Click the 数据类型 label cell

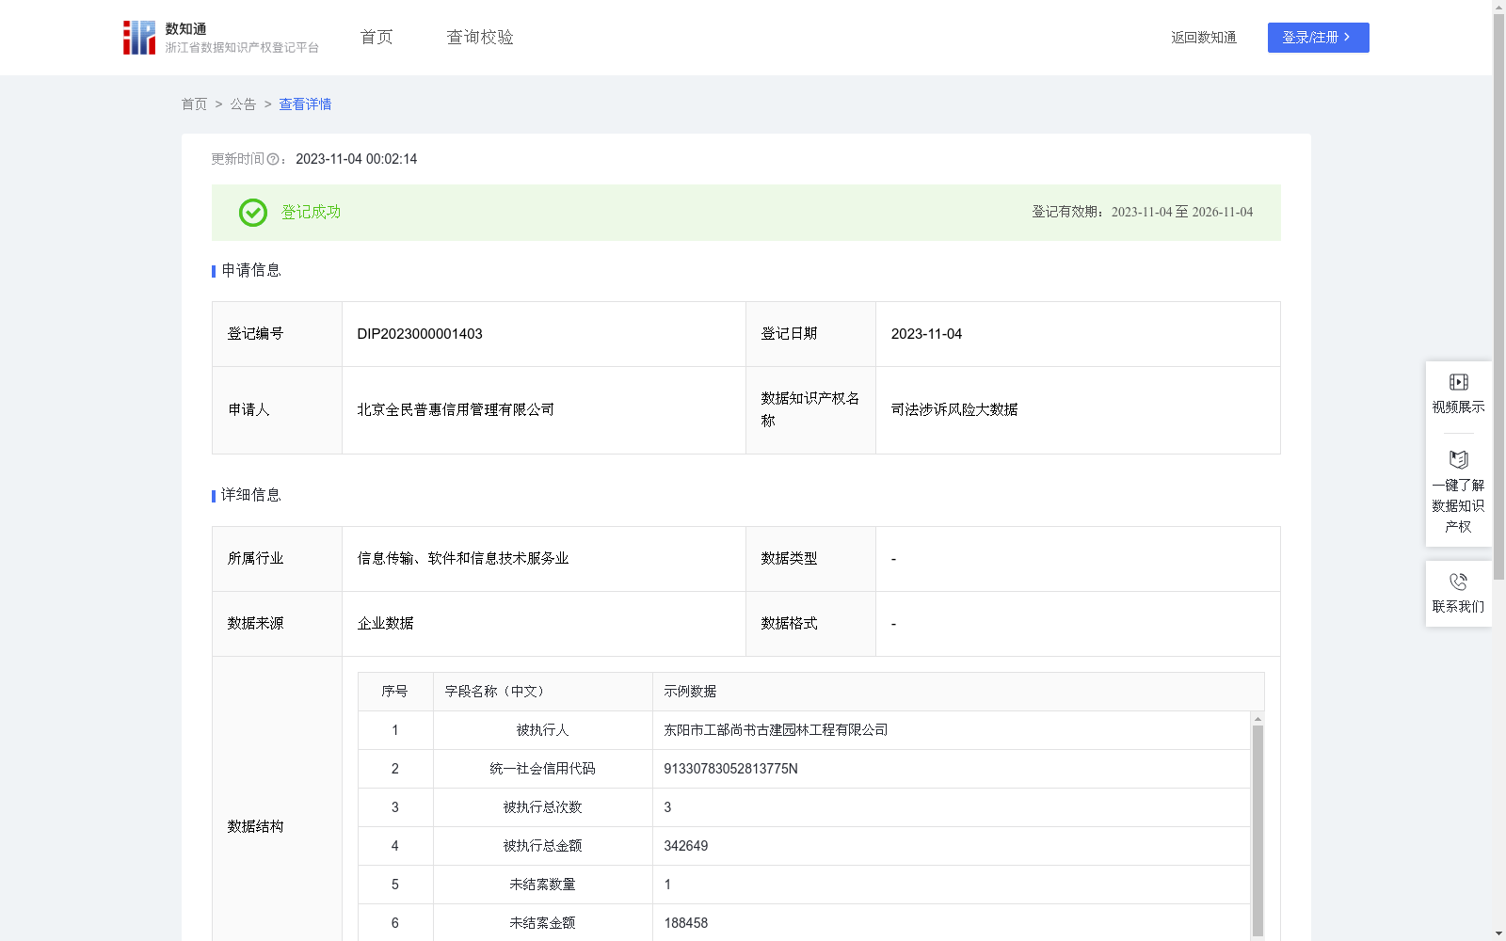point(810,559)
